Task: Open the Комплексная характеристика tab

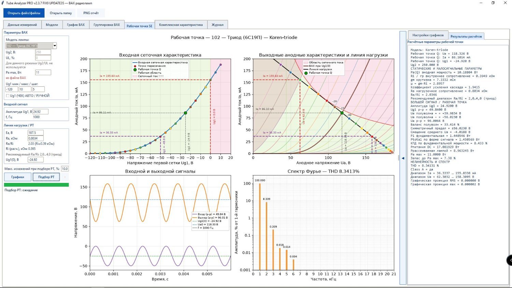Action: [181, 25]
